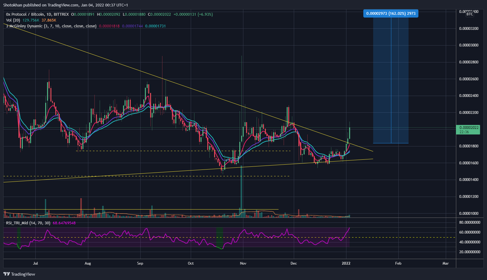Screen dimensions: 487x280
Task: Click the 20.00000000 RSI axis label
Action: click(470, 252)
